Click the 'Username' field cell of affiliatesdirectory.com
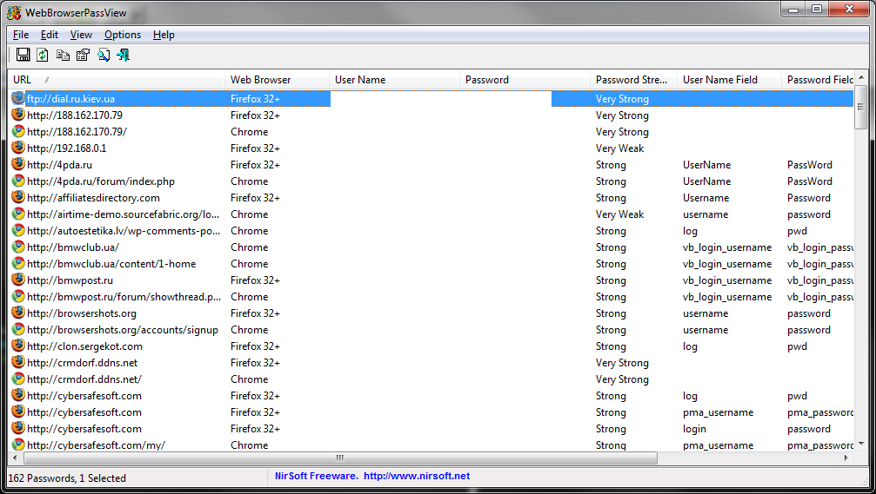 pyautogui.click(x=705, y=198)
